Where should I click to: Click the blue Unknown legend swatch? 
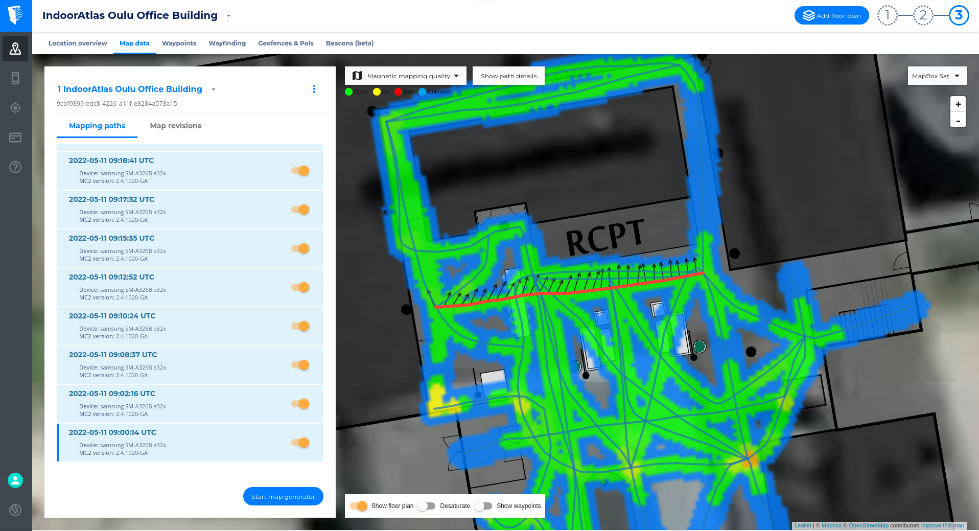tap(423, 92)
